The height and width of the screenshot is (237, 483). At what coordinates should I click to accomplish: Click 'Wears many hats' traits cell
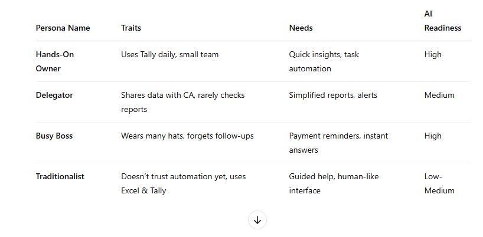[x=187, y=136]
